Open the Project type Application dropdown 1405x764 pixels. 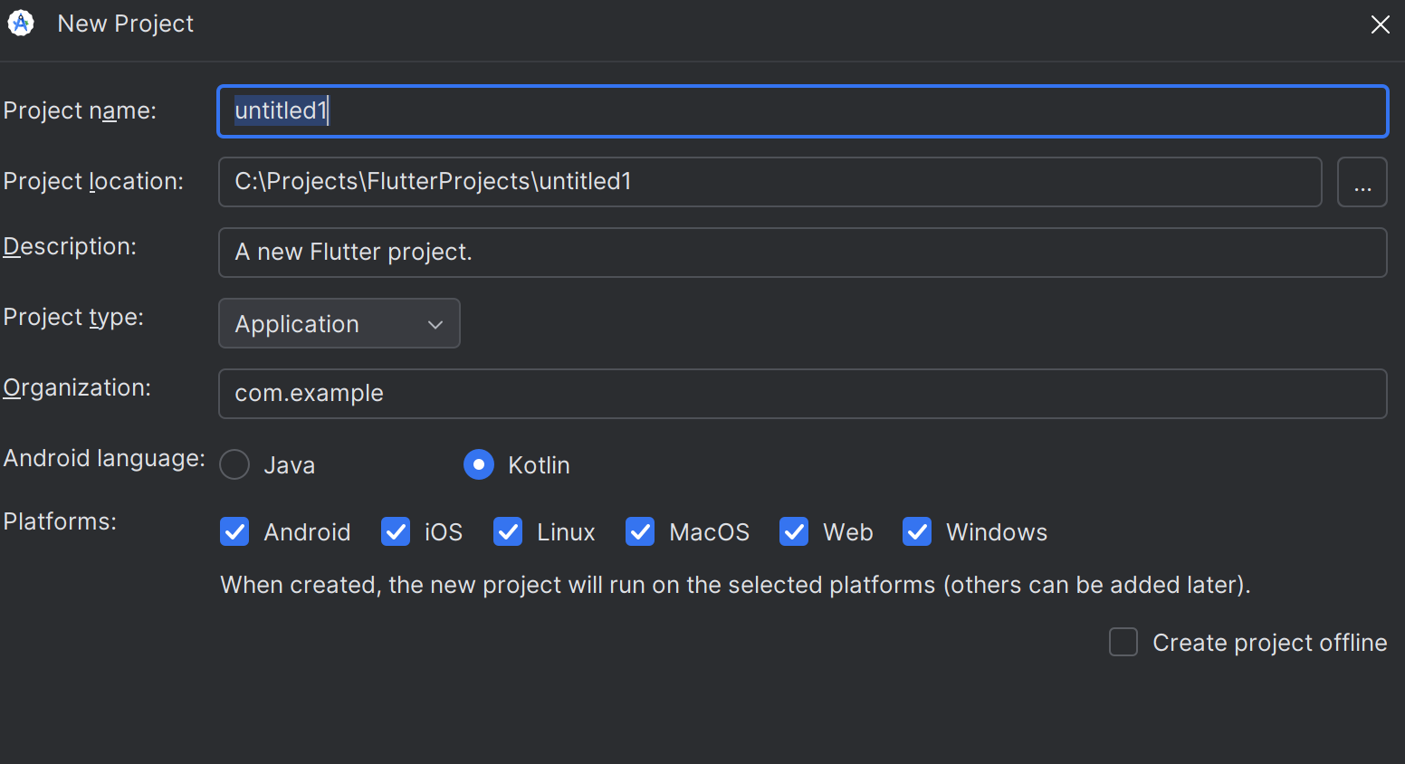(x=339, y=323)
